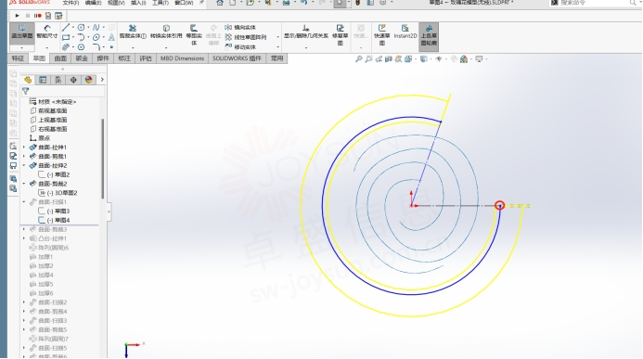Click the feature tree filter icon
The width and height of the screenshot is (643, 359).
tap(25, 91)
